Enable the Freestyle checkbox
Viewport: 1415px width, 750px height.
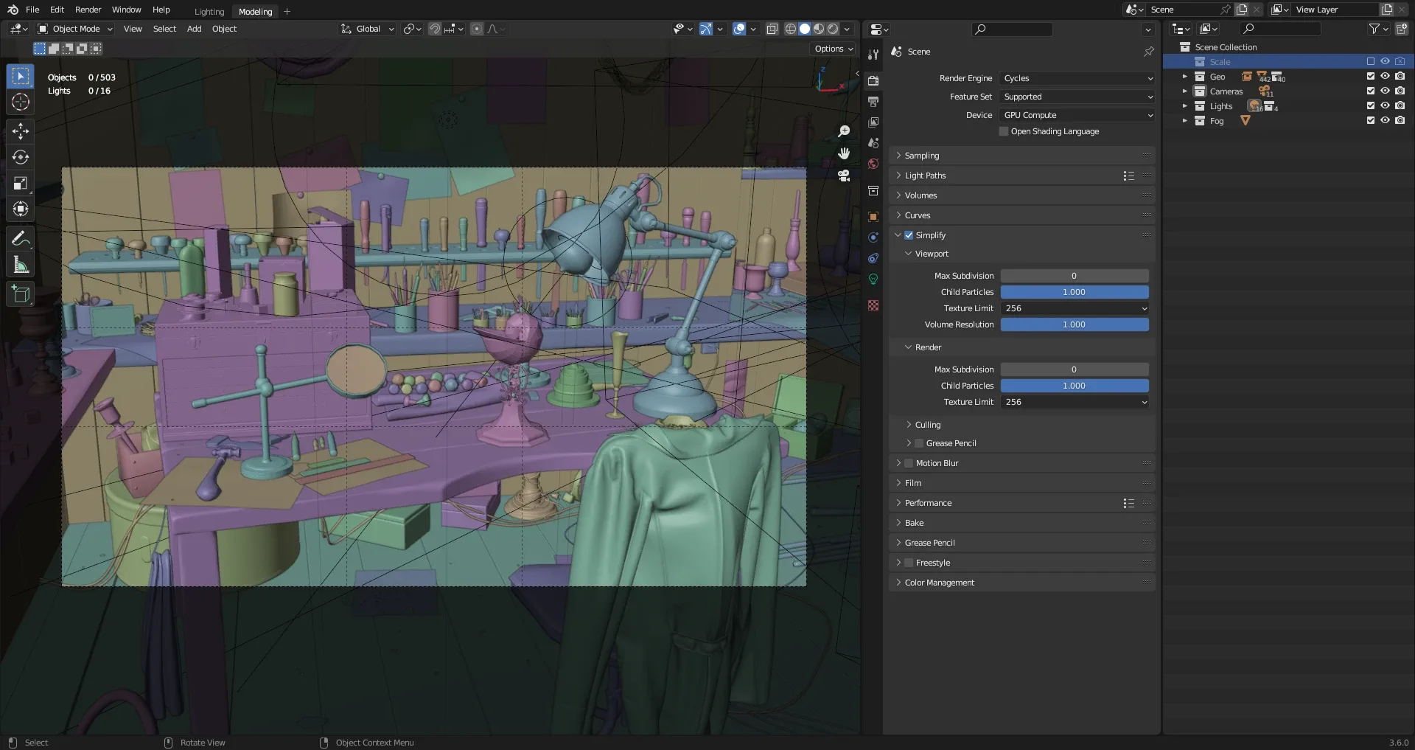909,563
